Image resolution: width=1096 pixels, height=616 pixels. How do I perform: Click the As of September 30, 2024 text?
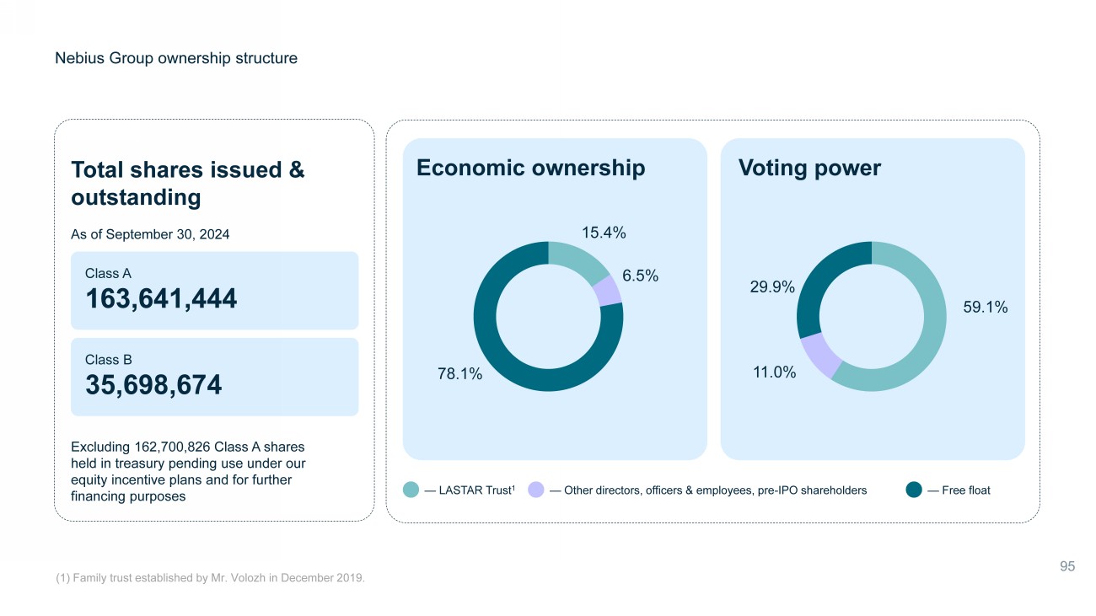pyautogui.click(x=150, y=234)
